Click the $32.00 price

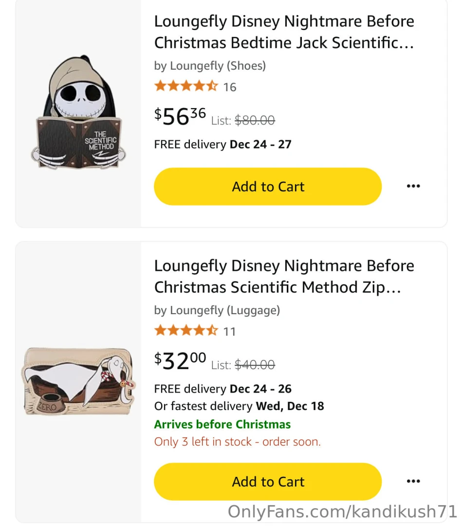tap(180, 361)
